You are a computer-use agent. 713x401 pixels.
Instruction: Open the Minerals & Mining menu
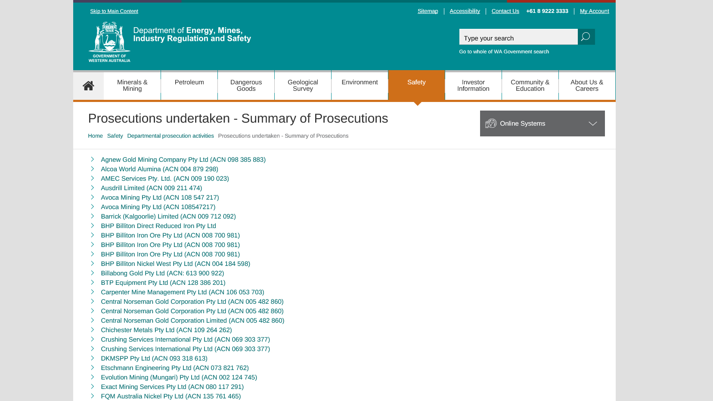[x=132, y=85]
